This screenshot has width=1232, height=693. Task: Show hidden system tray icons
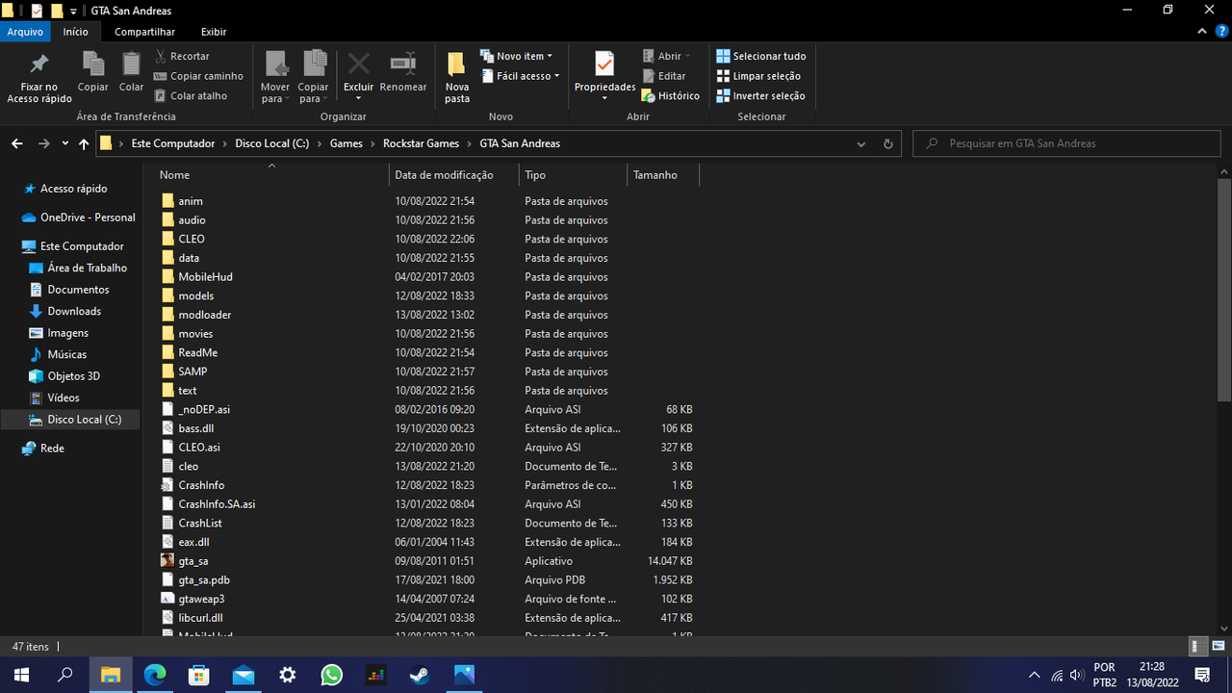(1035, 675)
